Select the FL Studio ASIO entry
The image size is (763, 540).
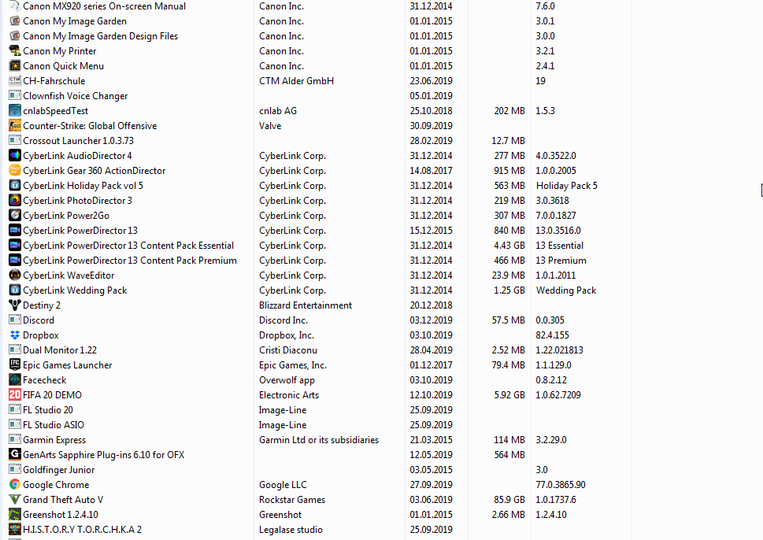pyautogui.click(x=54, y=425)
